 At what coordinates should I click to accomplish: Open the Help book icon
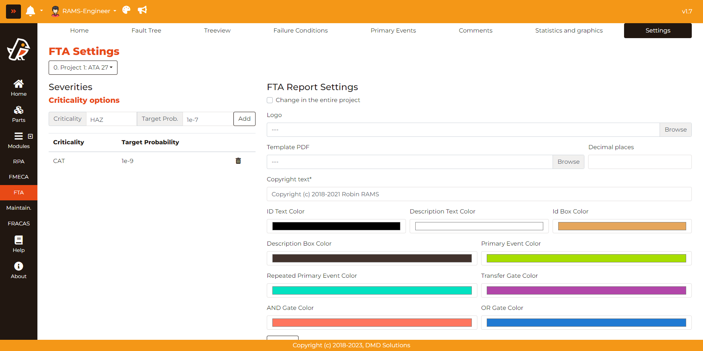pyautogui.click(x=19, y=244)
